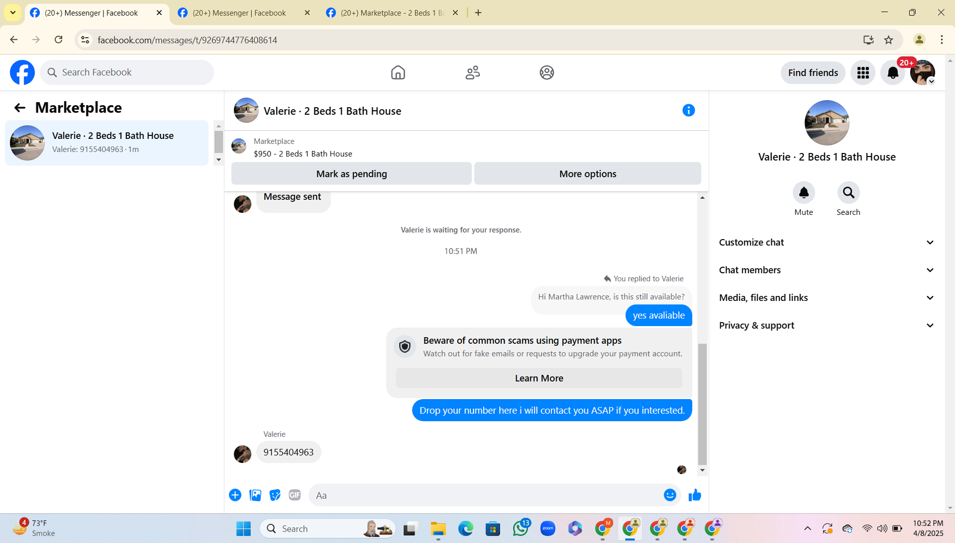Switch to the Marketplace 2 Beds tab
This screenshot has height=543, width=955.
tap(392, 13)
